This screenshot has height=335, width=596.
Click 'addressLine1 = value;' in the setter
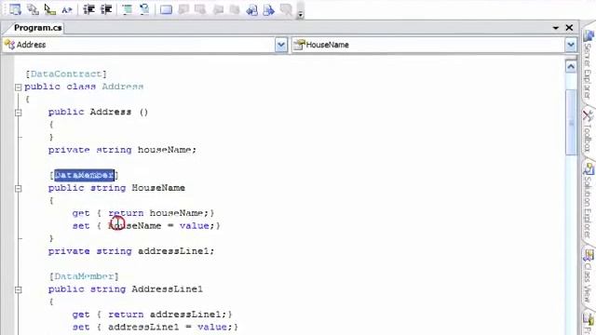pyautogui.click(x=169, y=327)
